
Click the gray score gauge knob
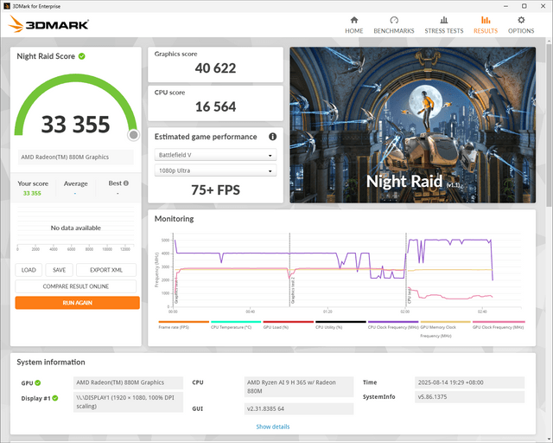pos(133,135)
